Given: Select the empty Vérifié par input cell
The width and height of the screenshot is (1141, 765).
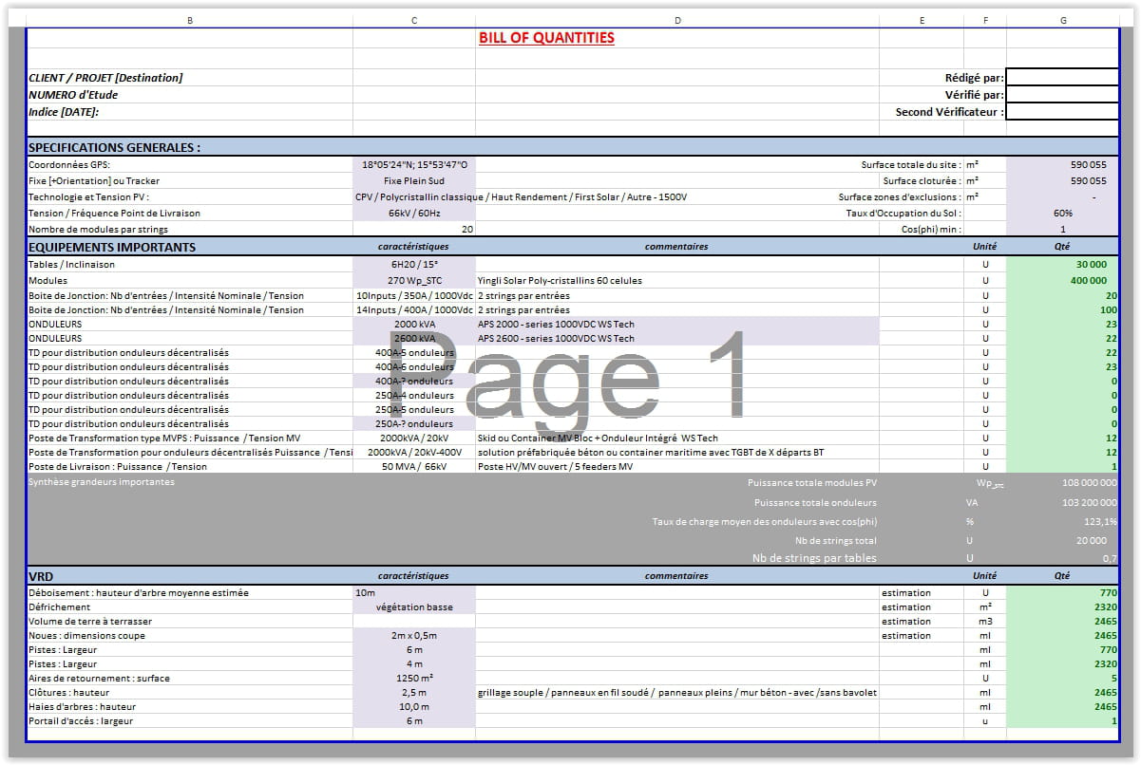Looking at the screenshot, I should 1062,95.
